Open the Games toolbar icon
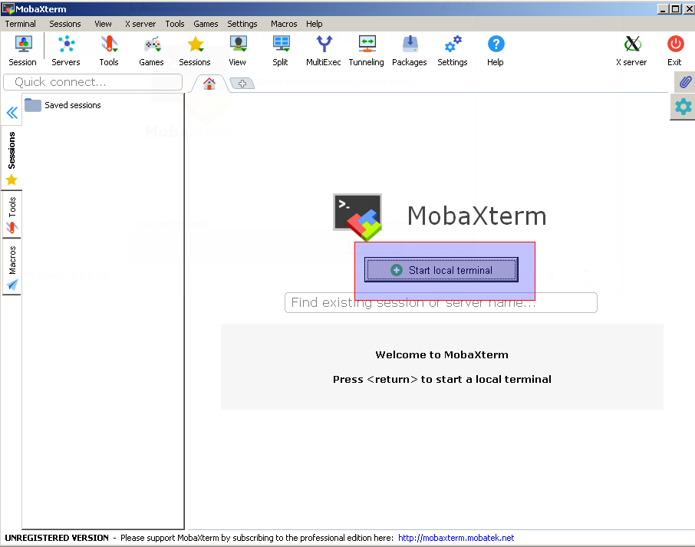Image resolution: width=695 pixels, height=547 pixels. click(152, 51)
